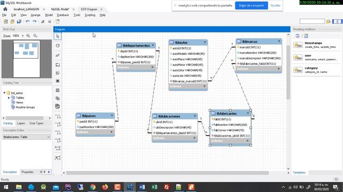Undo the last diagram action

(27, 21)
